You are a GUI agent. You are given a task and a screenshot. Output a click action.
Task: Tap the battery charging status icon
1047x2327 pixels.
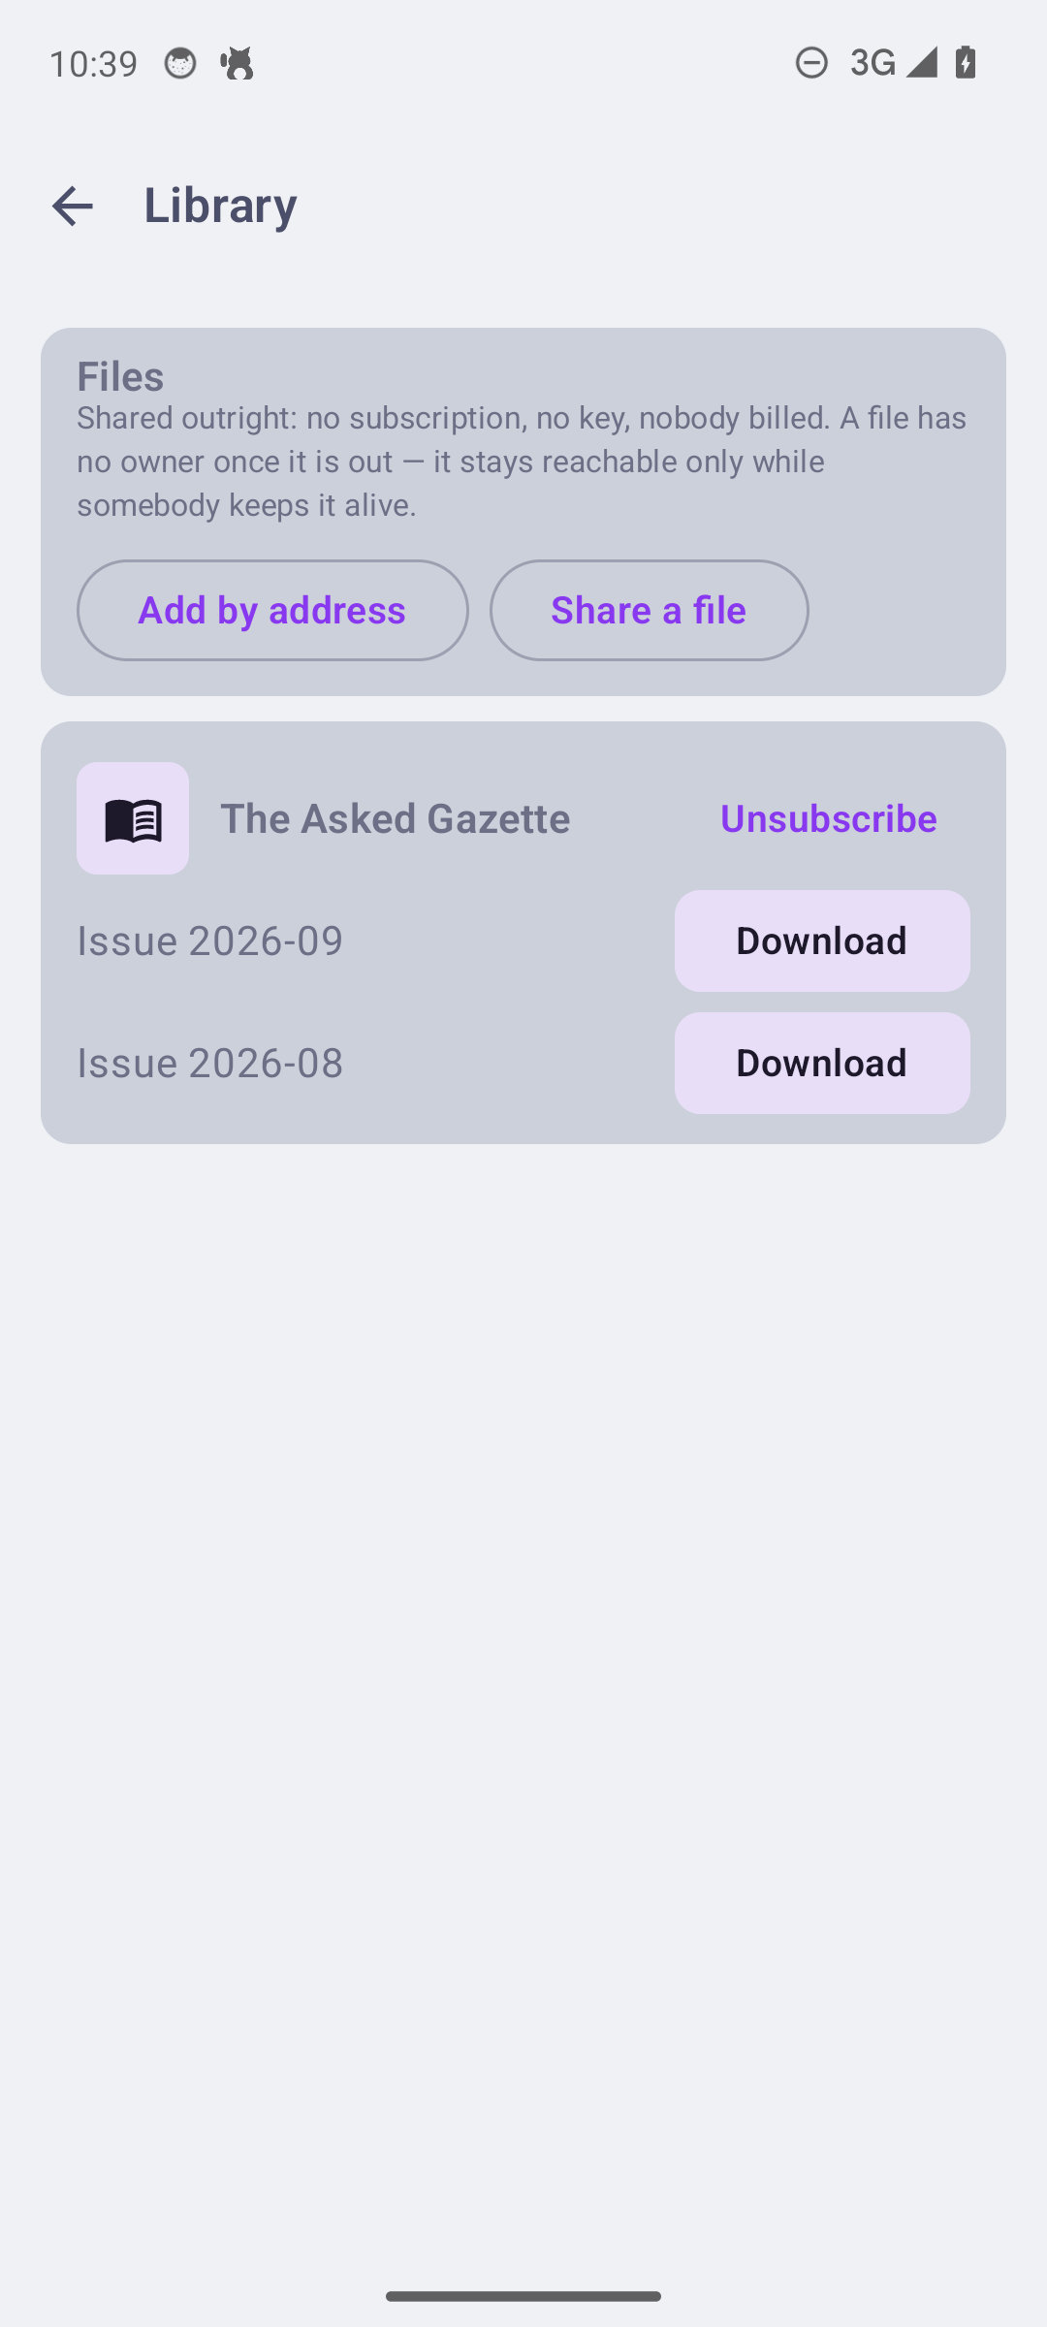tap(966, 63)
